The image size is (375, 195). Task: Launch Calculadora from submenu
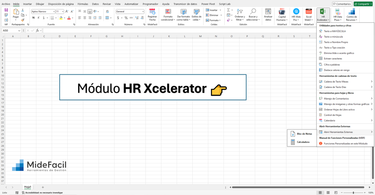click(x=300, y=142)
